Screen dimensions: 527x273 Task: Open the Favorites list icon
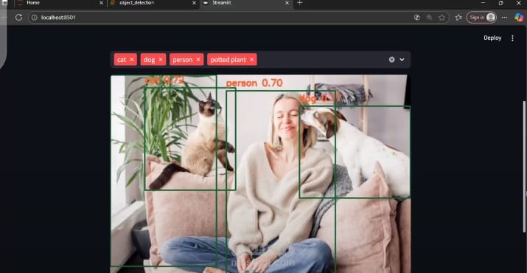458,18
